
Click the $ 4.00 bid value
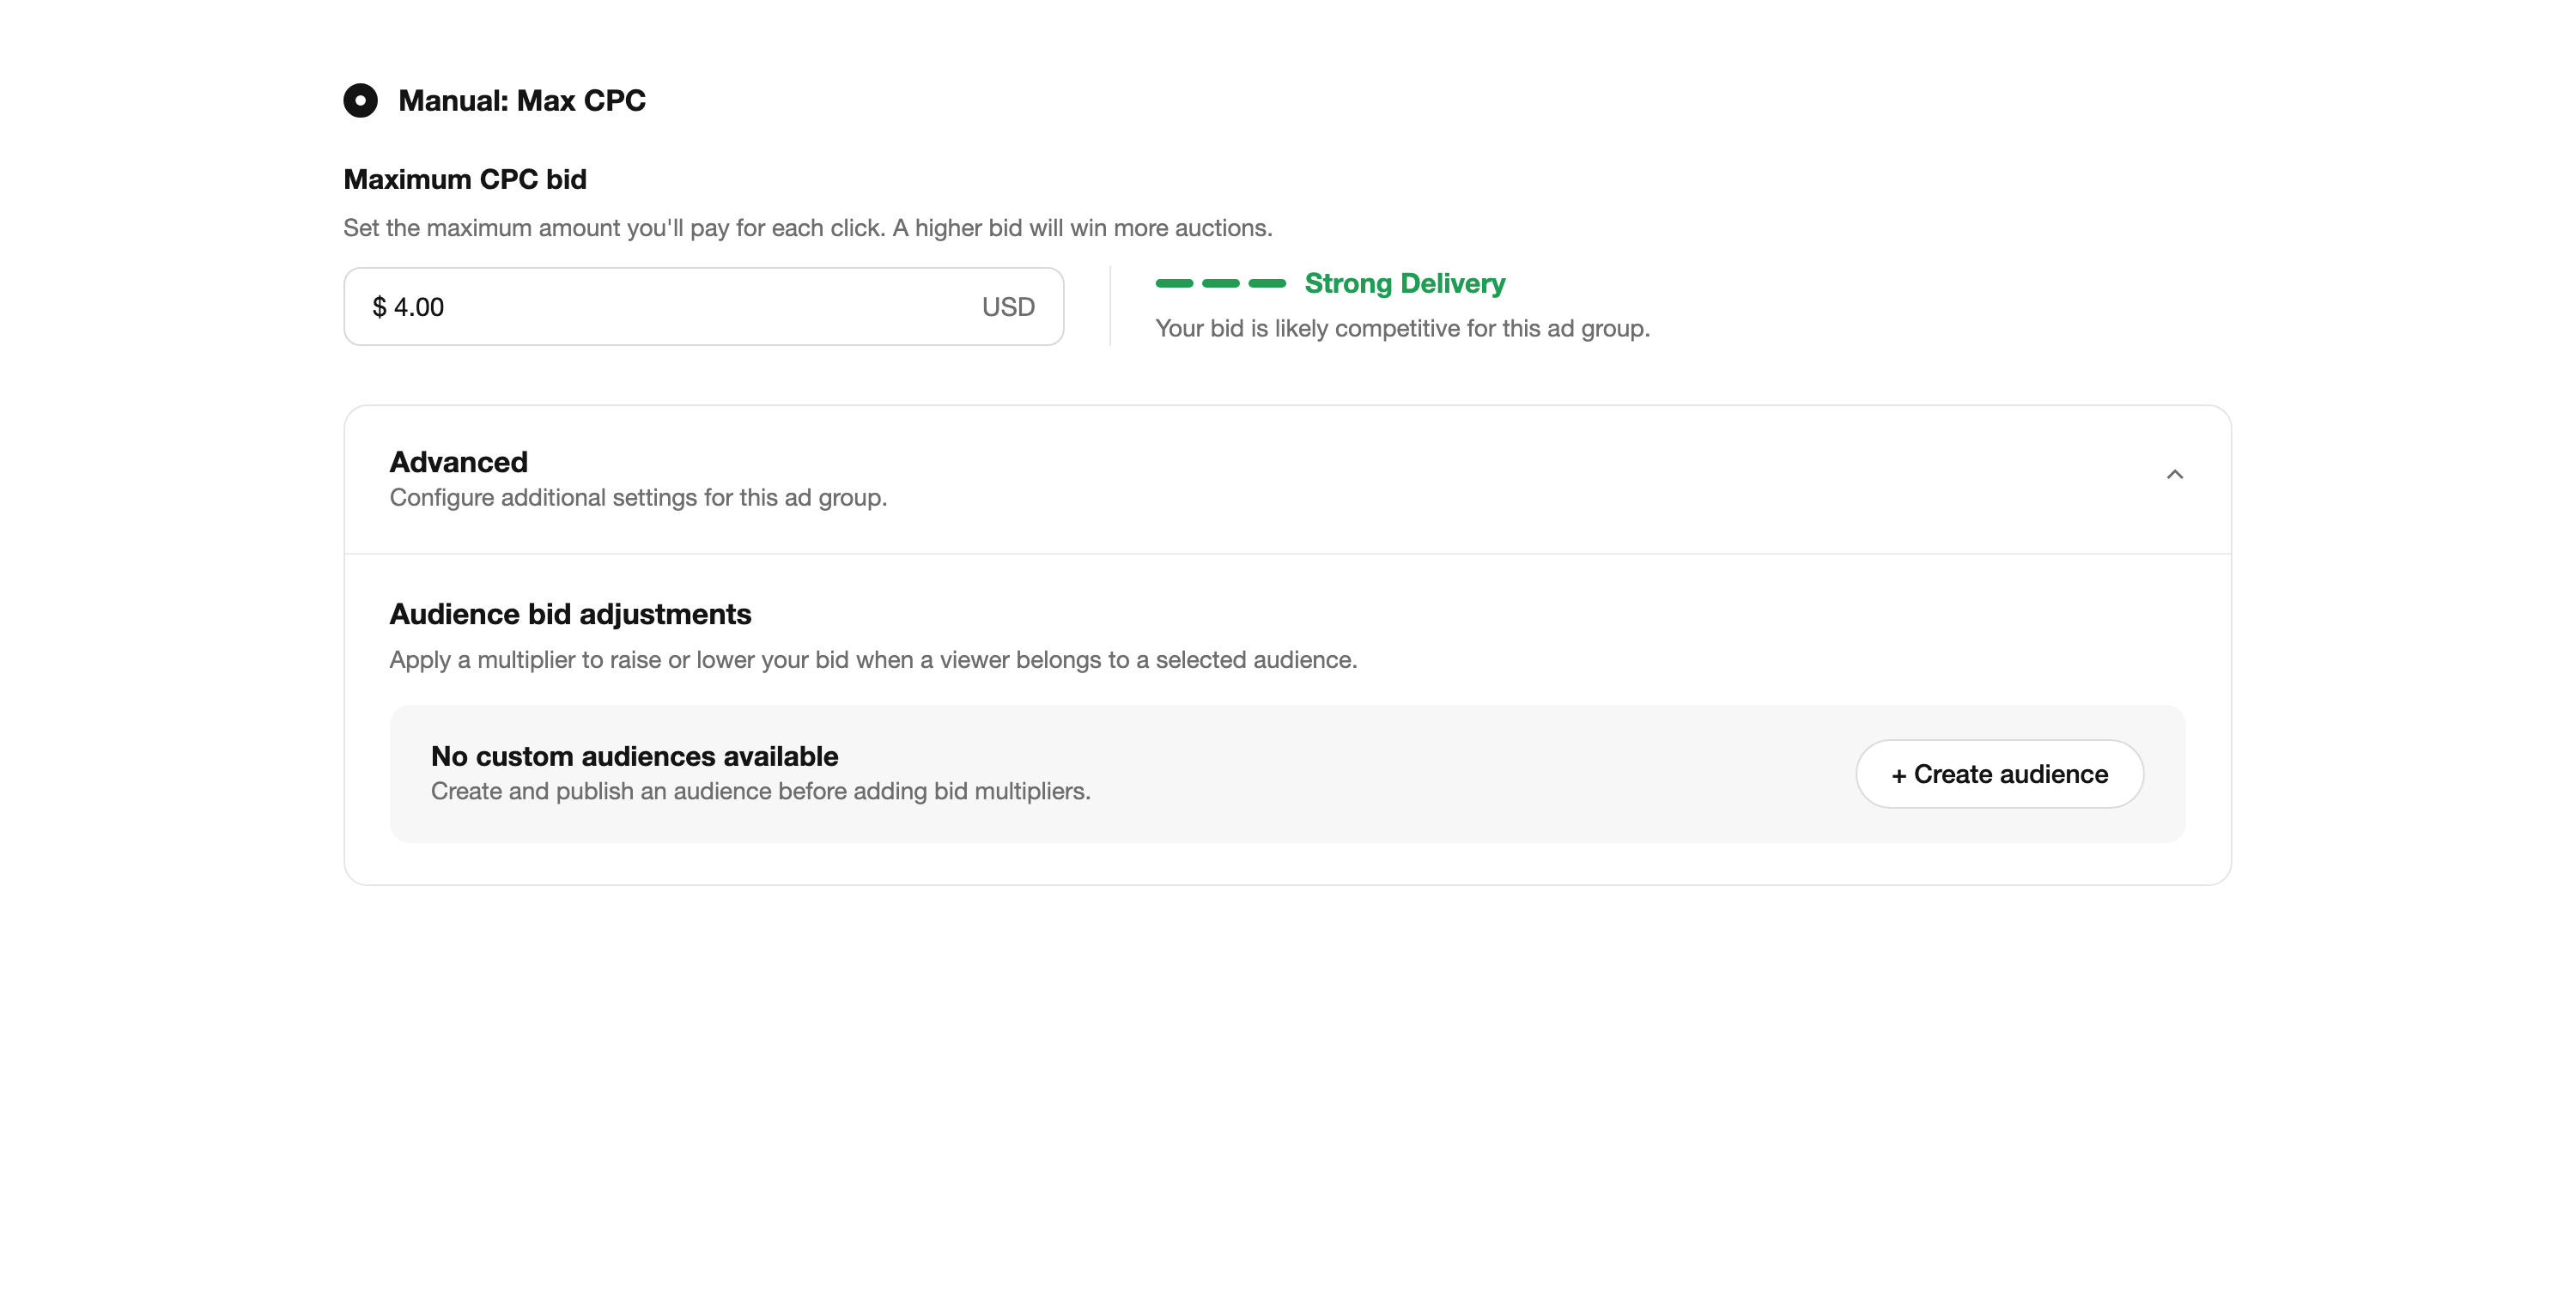click(408, 307)
